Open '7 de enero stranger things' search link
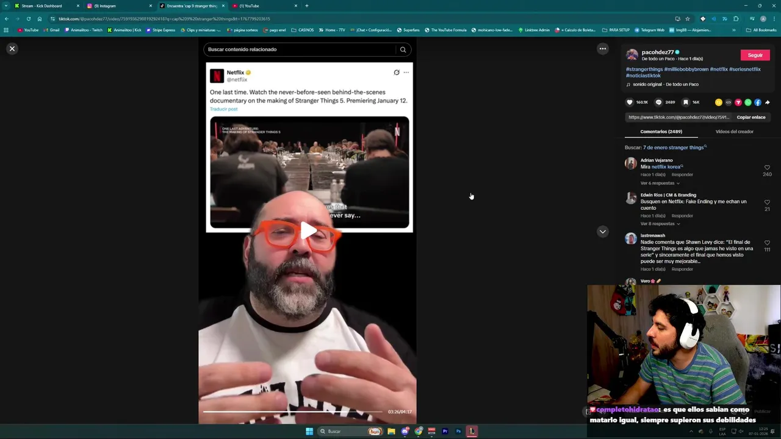Screen dimensions: 781x439 pos(675,148)
